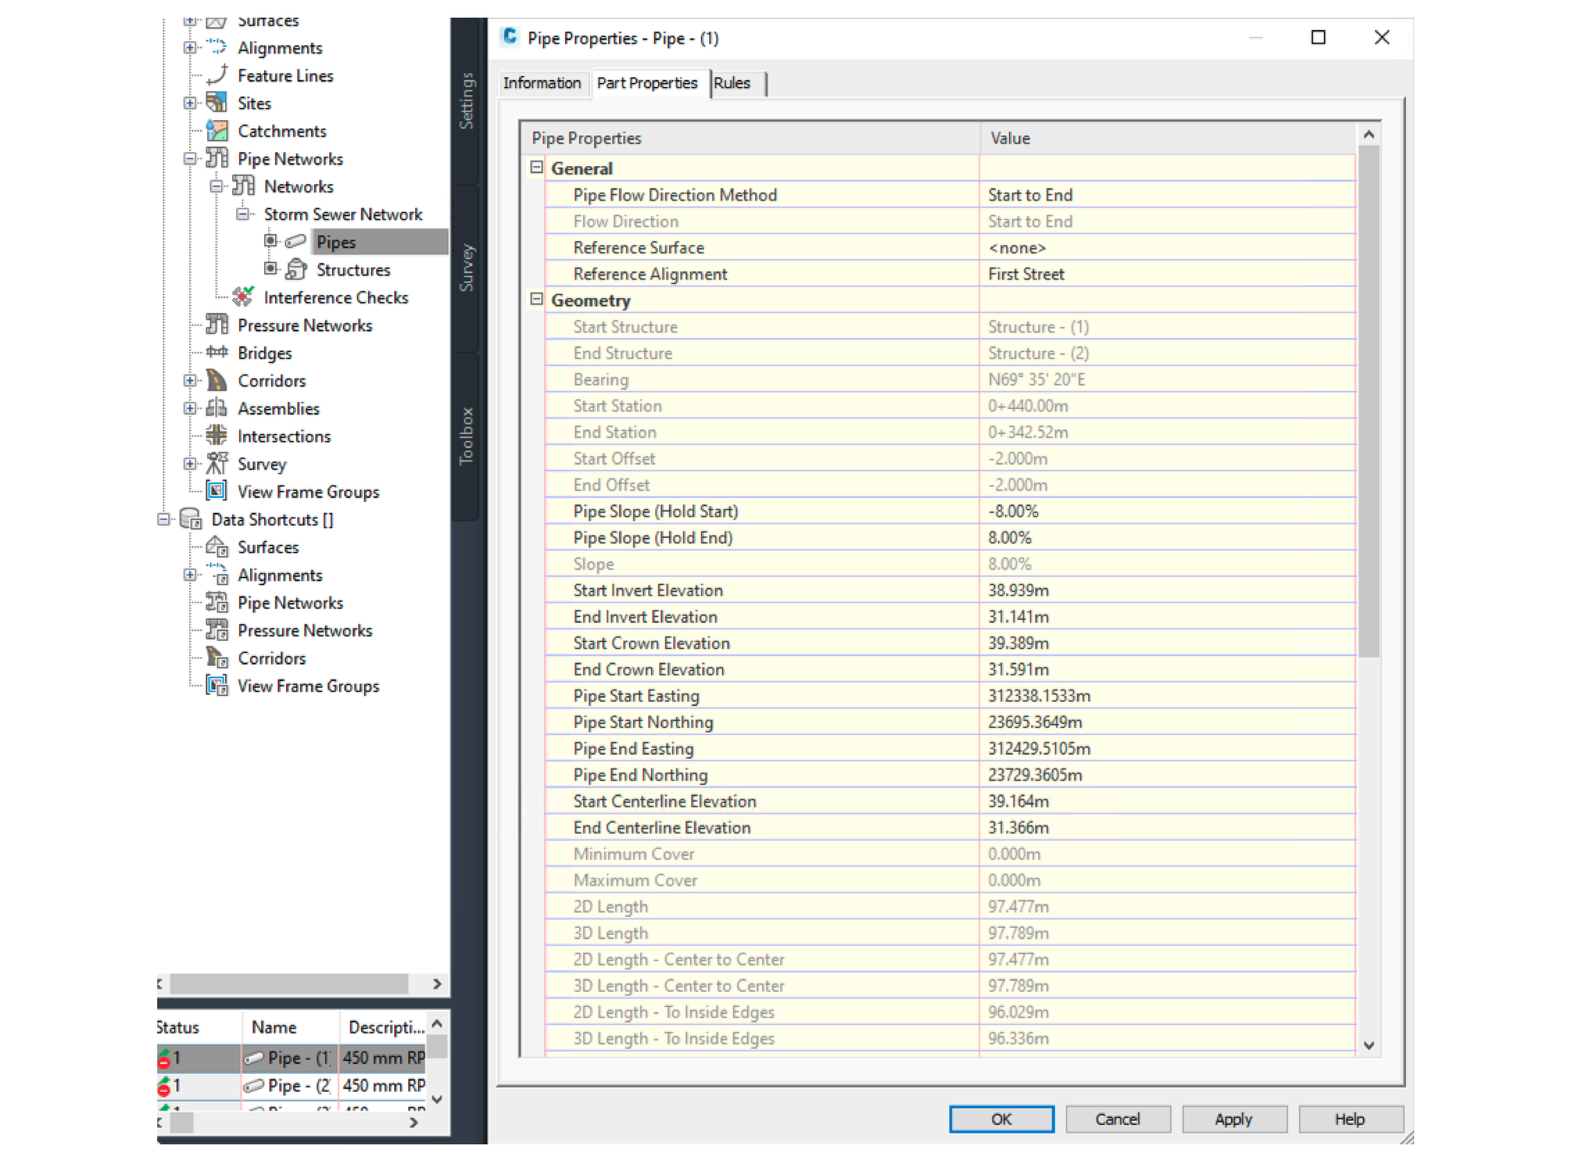
Task: Open the Rules tab
Action: click(x=731, y=83)
